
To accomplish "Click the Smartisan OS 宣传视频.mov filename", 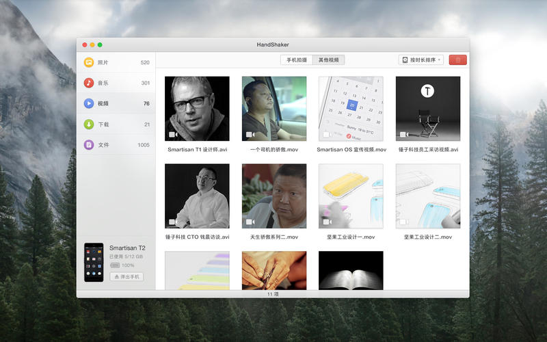I will coord(351,149).
